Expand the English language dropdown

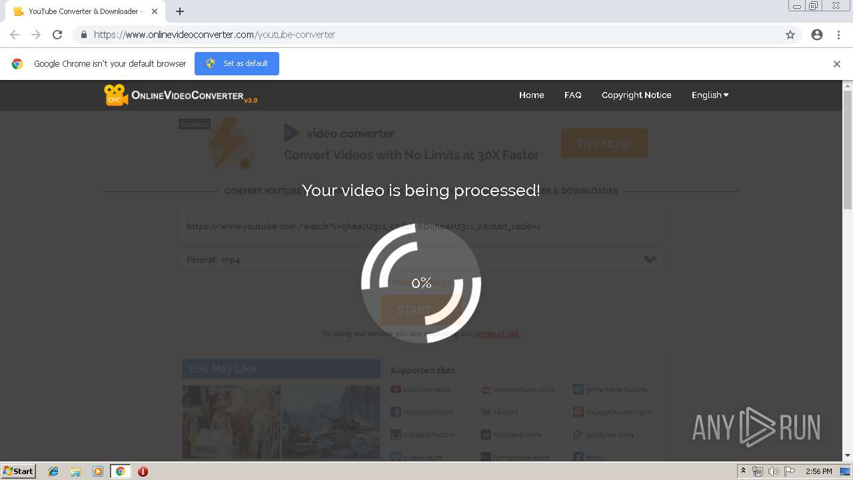pos(710,95)
